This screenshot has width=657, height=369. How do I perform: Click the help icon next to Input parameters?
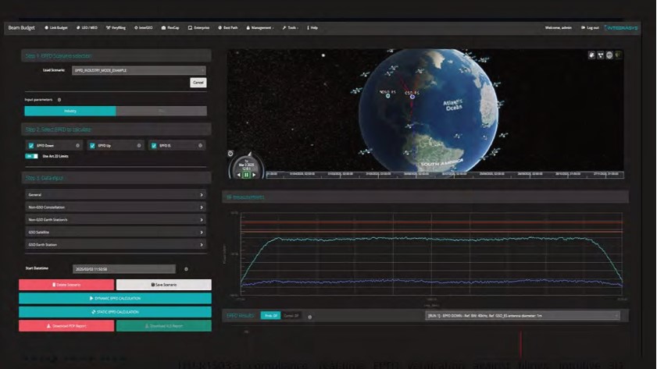(59, 100)
